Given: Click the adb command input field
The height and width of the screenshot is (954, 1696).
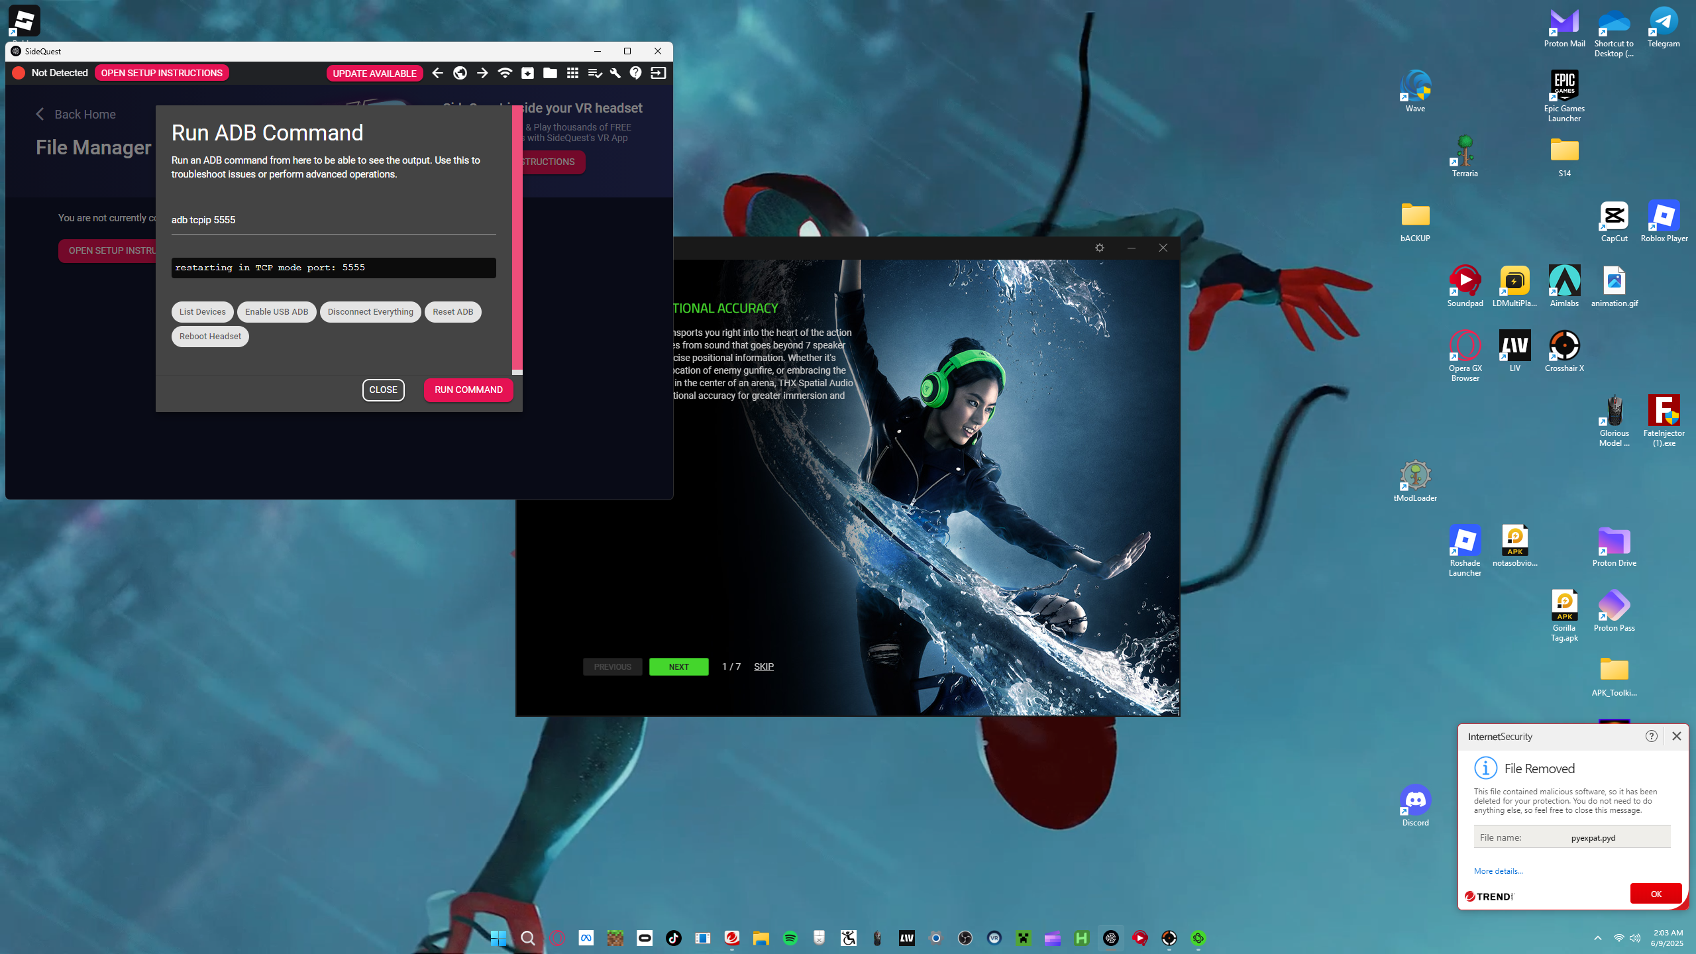Looking at the screenshot, I should tap(333, 220).
